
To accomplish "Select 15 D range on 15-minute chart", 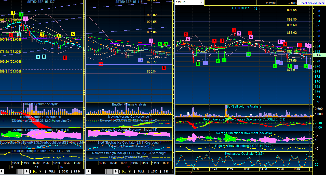I will pyautogui.click(x=154, y=171).
